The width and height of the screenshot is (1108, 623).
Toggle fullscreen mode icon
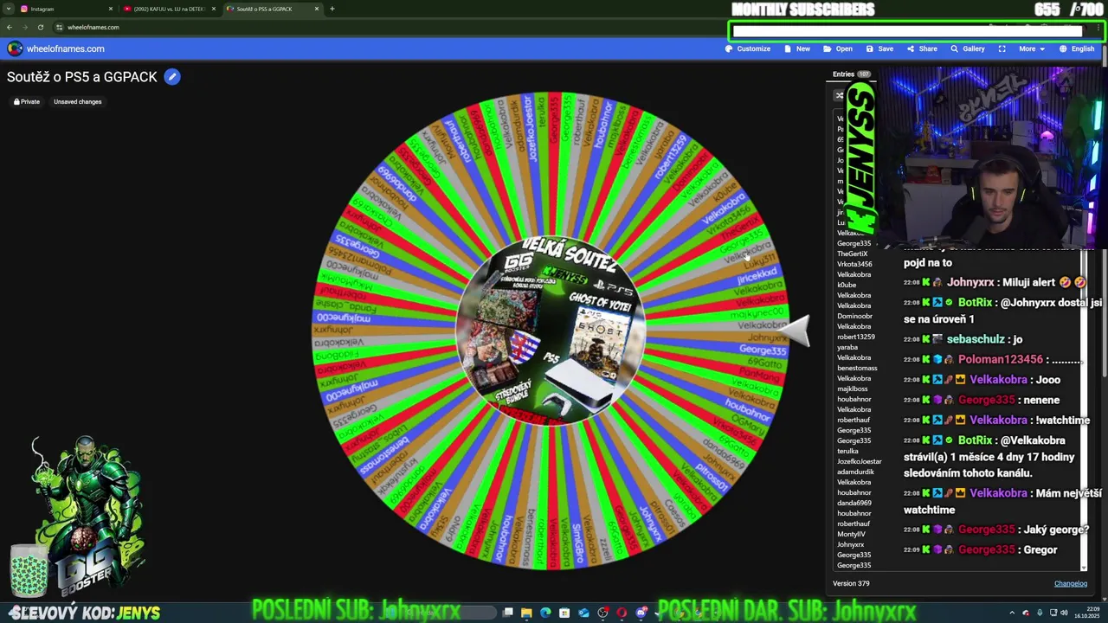(x=1002, y=48)
